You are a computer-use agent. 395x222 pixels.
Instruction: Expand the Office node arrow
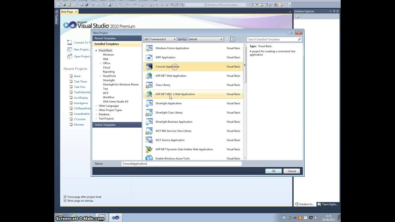coord(100,63)
